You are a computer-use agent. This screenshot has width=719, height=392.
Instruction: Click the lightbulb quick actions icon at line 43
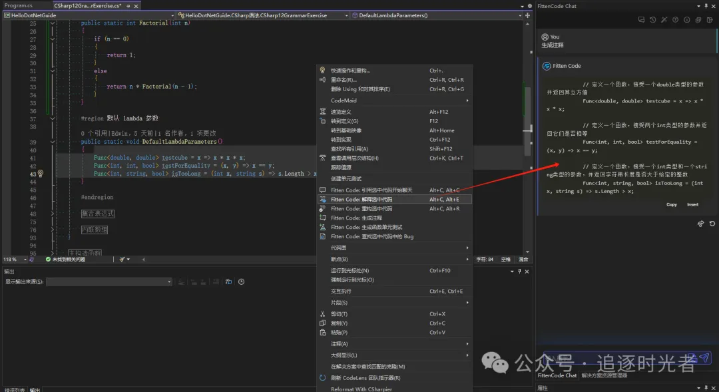40,174
